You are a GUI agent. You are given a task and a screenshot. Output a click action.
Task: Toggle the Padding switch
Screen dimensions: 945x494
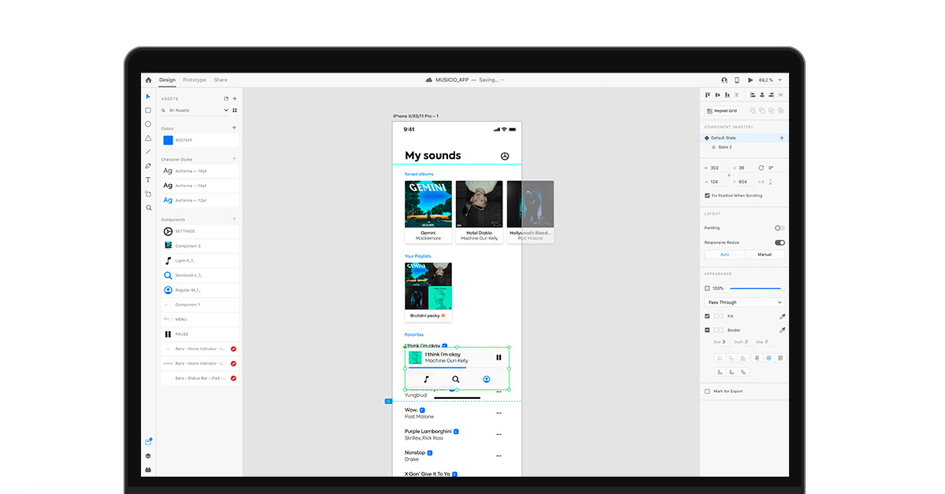pos(780,228)
